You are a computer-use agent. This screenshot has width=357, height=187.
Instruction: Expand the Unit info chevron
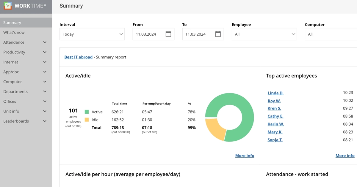point(45,111)
